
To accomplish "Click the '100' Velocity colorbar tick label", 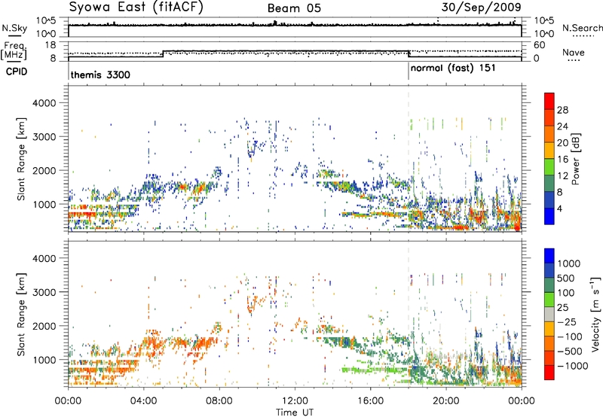I will tap(566, 293).
